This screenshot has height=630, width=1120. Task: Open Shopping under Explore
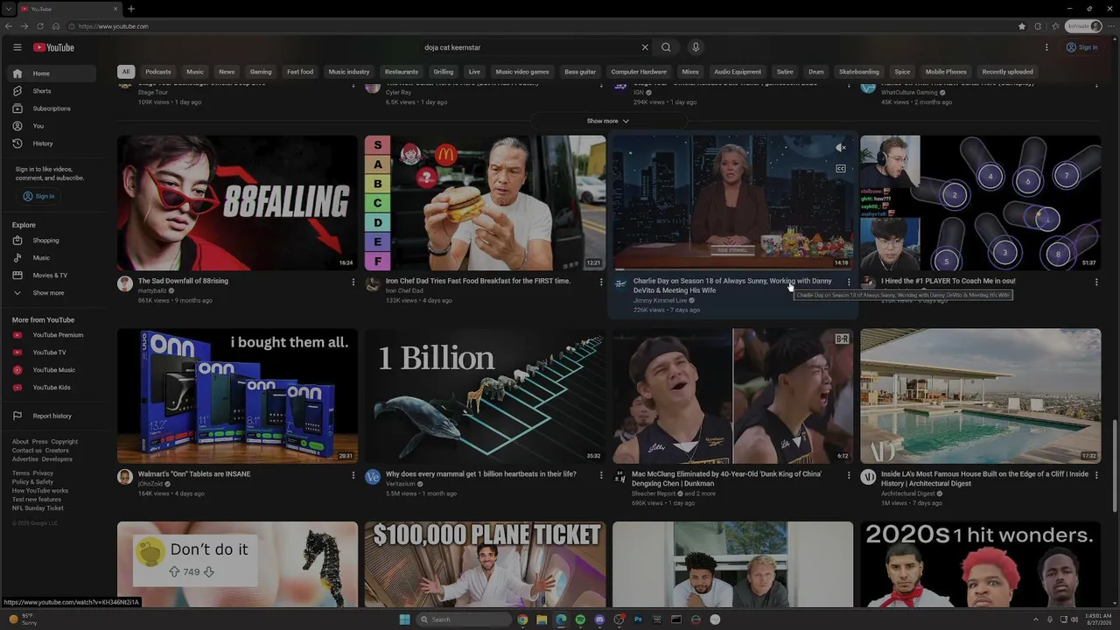(x=52, y=241)
